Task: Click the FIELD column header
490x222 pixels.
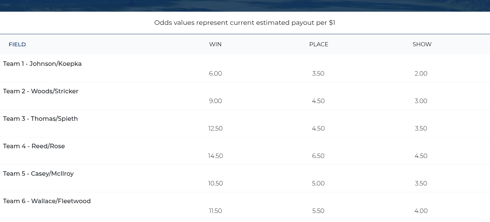Action: 17,44
